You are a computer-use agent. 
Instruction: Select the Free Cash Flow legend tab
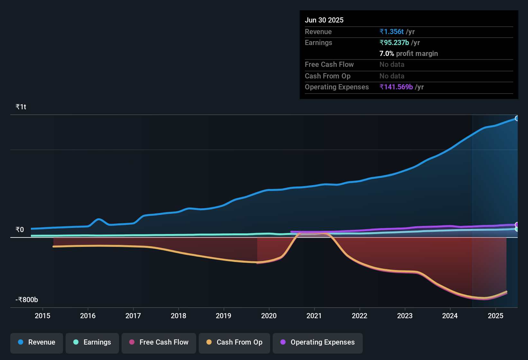point(159,342)
